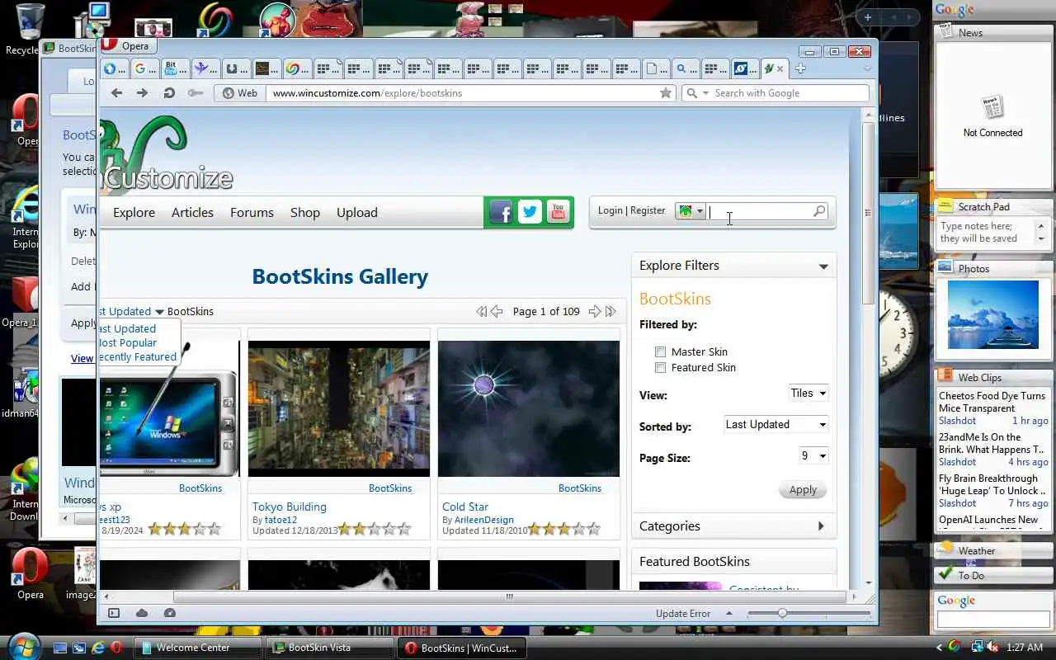1056x660 pixels.
Task: Click the Cold Star preview thumbnail
Action: tap(529, 408)
